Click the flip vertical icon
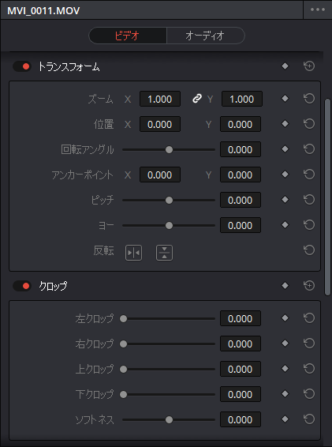Viewport: 332px width, 447px height. tap(164, 253)
